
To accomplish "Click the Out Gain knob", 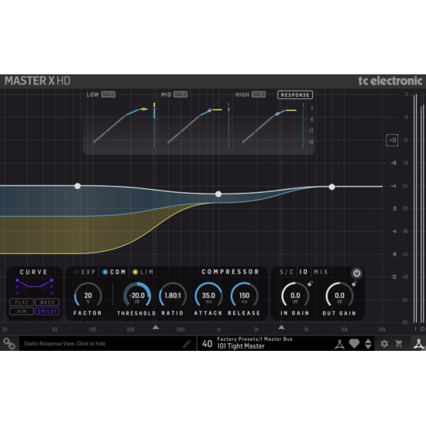I will coord(339,296).
